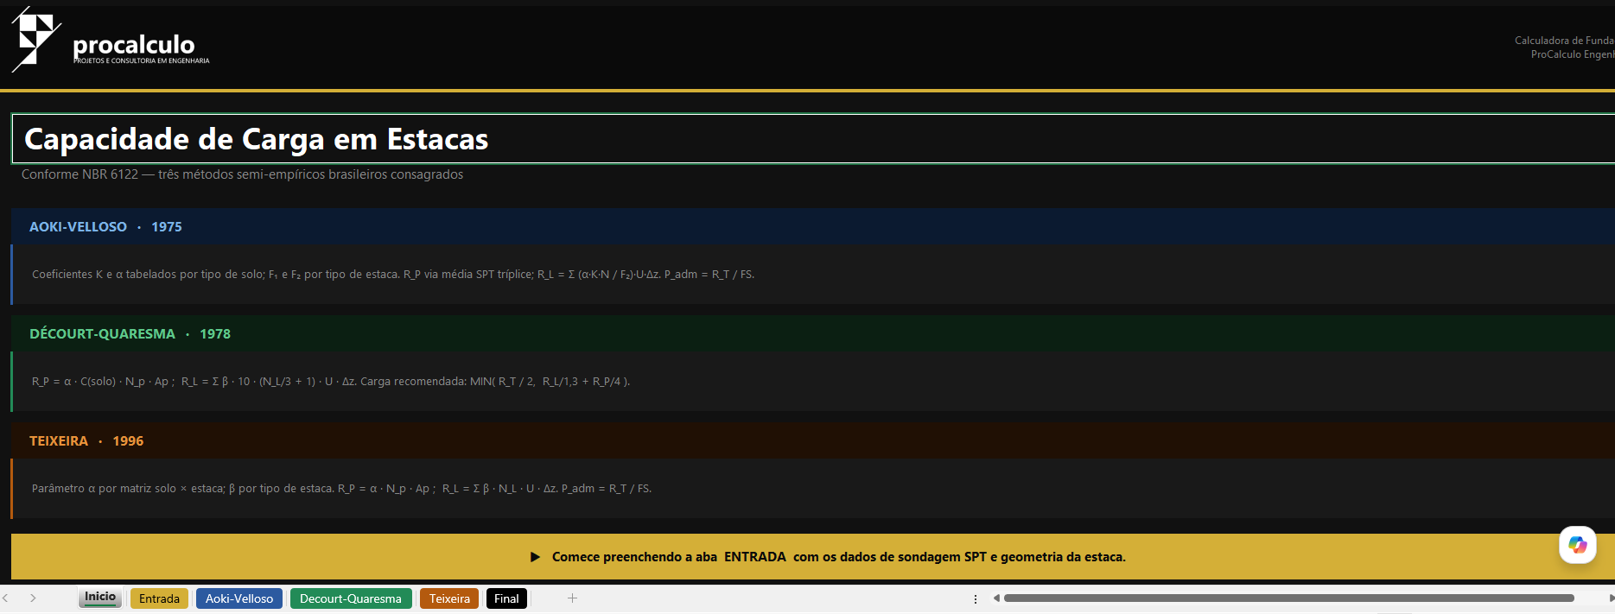Image resolution: width=1615 pixels, height=614 pixels.
Task: Select the AOKI-VELLOSO 1975 header
Action: (812, 226)
